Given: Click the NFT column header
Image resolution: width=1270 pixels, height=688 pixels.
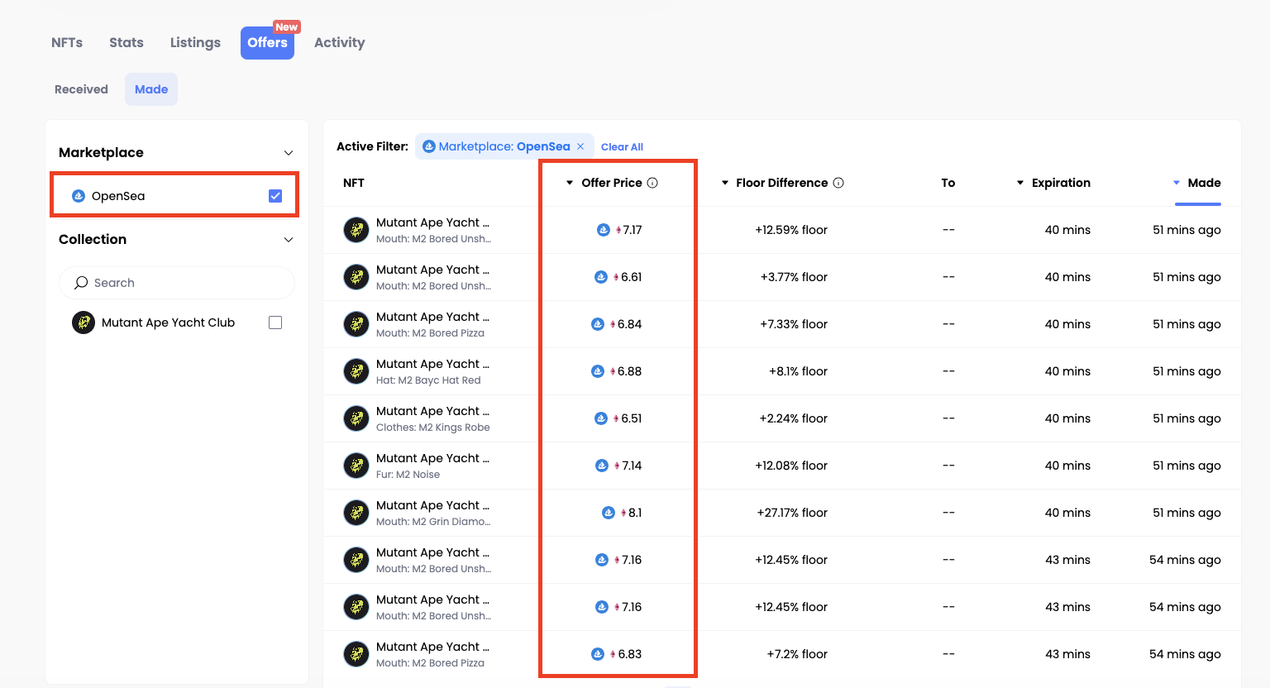Looking at the screenshot, I should 354,183.
